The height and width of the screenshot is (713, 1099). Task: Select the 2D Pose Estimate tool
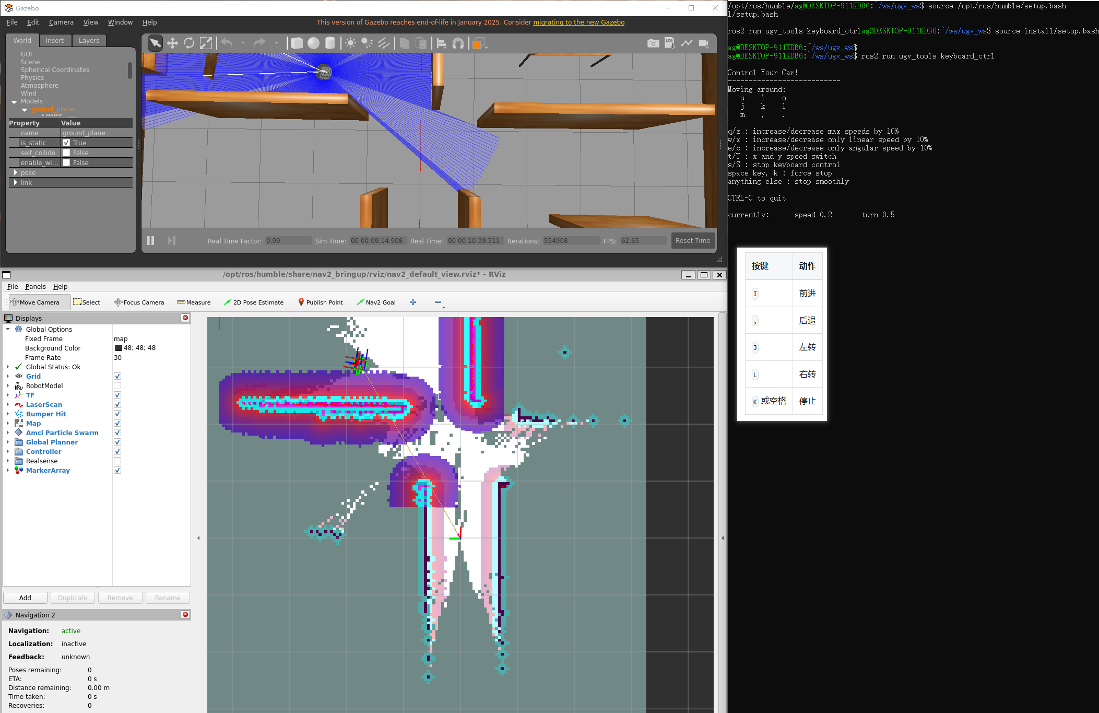coord(254,302)
